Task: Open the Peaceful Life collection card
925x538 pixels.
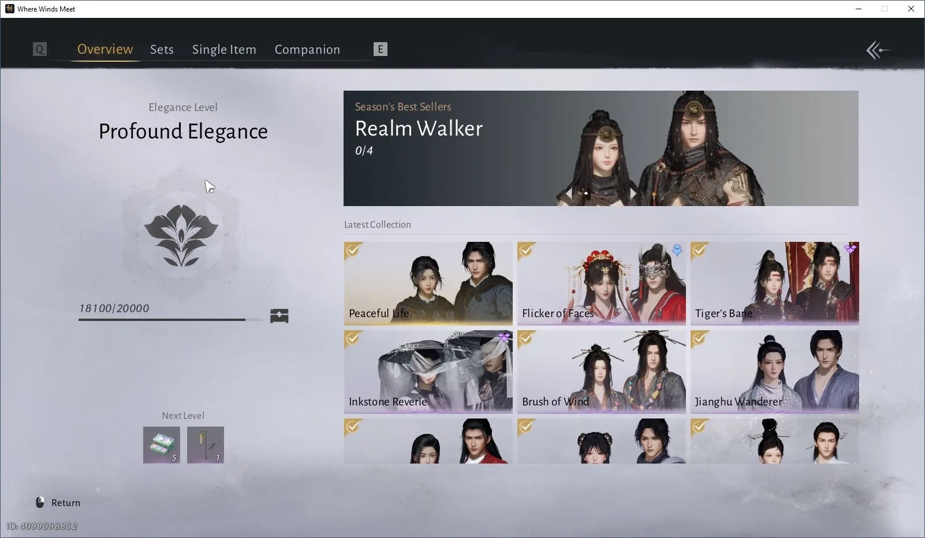Action: (428, 283)
